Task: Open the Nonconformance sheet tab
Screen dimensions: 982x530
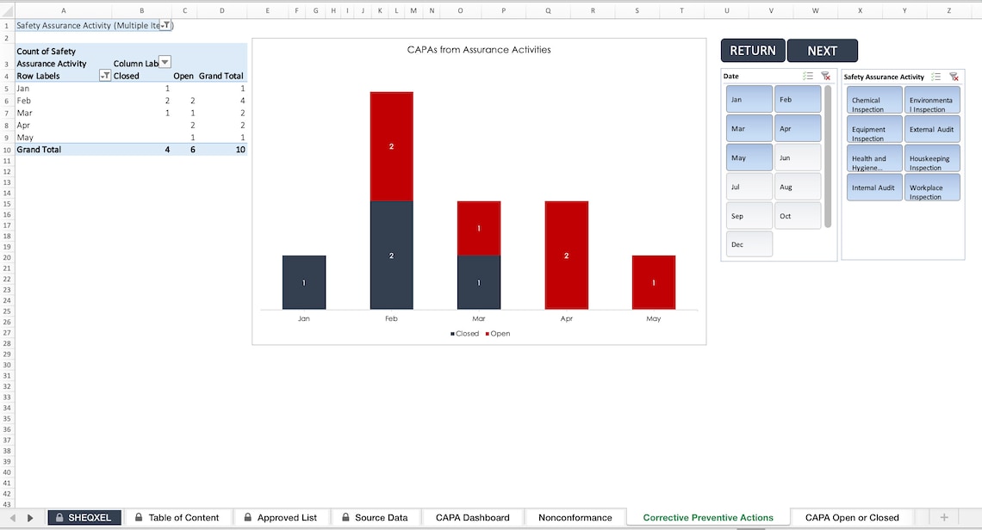Action: pos(574,518)
